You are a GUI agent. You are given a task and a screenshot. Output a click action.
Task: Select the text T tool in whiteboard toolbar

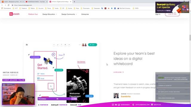[x=61, y=45]
